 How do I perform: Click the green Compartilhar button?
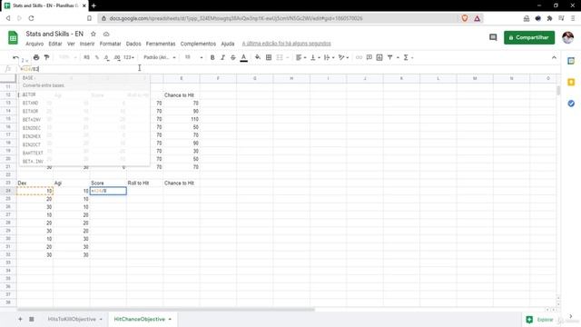(x=528, y=37)
